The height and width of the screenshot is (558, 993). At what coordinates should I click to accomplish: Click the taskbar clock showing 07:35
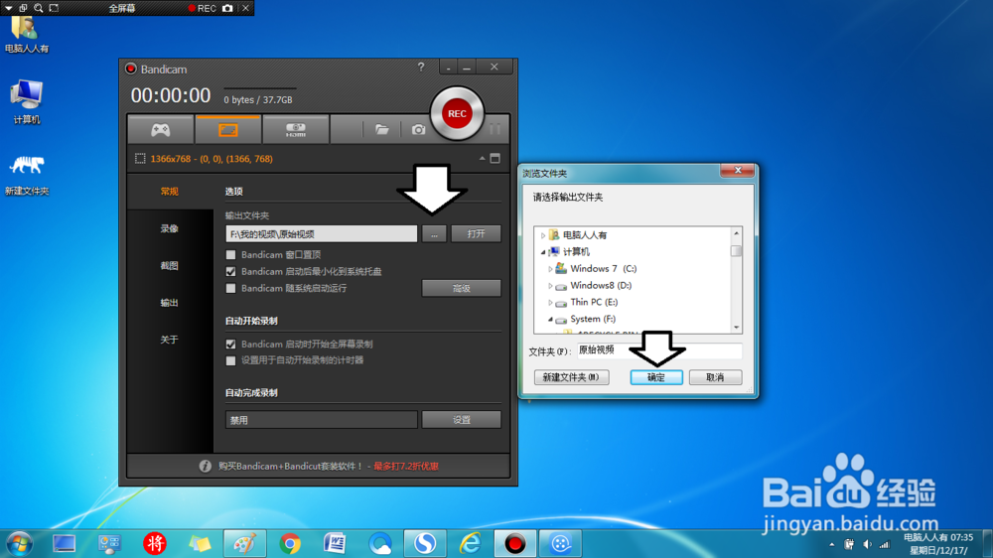[x=938, y=544]
